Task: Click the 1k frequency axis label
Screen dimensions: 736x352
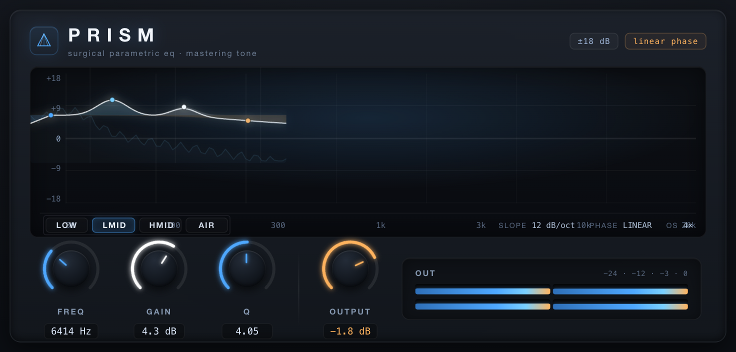Action: click(x=381, y=225)
